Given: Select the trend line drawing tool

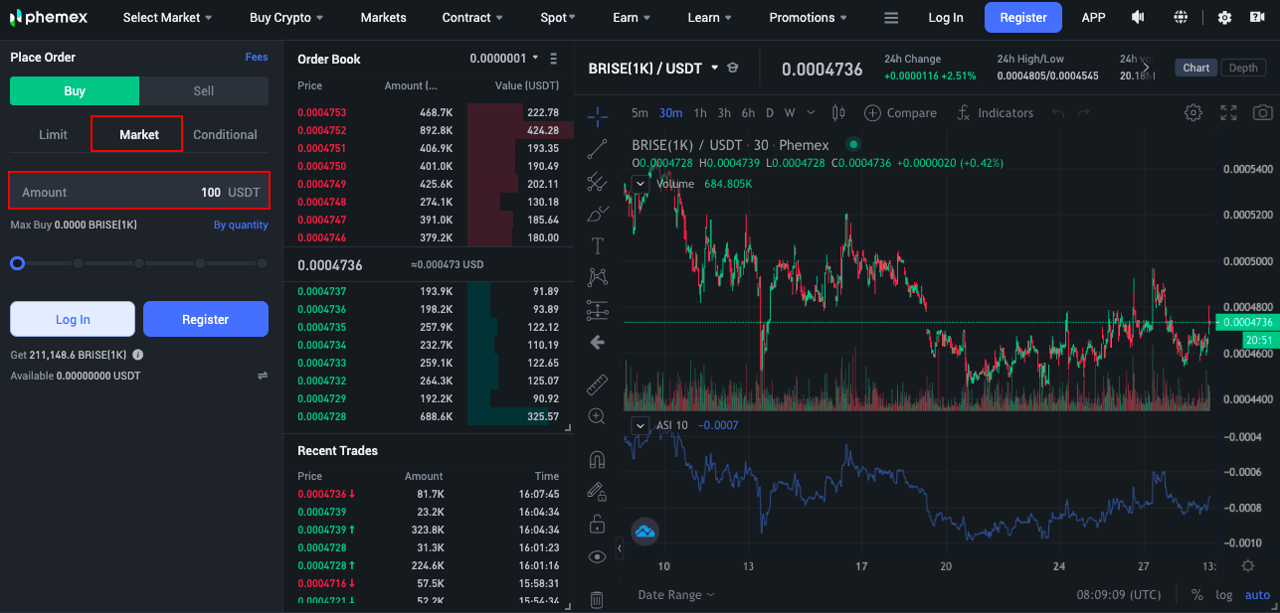Looking at the screenshot, I should click(598, 149).
